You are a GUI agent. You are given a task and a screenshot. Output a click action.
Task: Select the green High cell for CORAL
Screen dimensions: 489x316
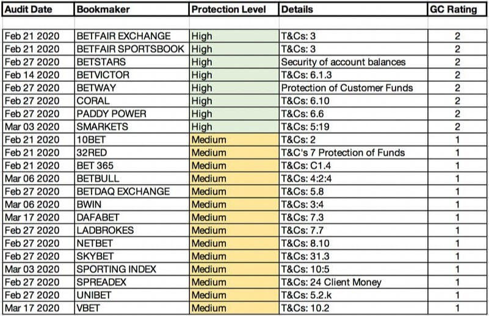(233, 101)
